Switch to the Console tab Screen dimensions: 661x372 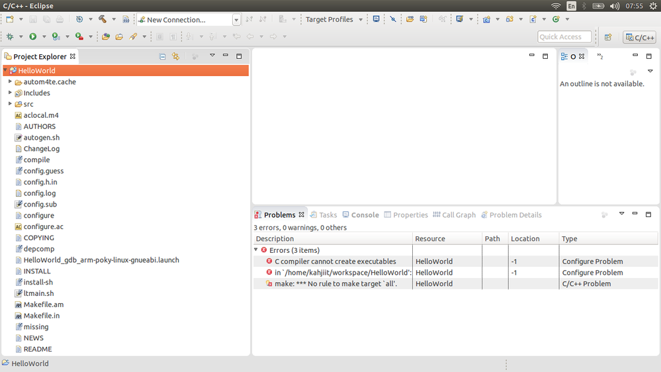tap(361, 214)
